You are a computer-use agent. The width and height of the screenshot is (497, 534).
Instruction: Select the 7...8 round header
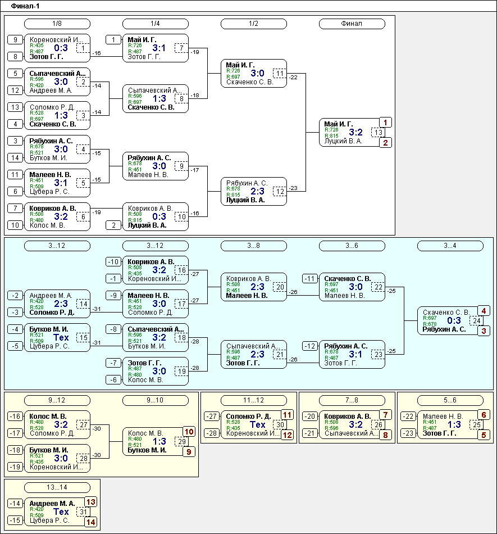(352, 400)
